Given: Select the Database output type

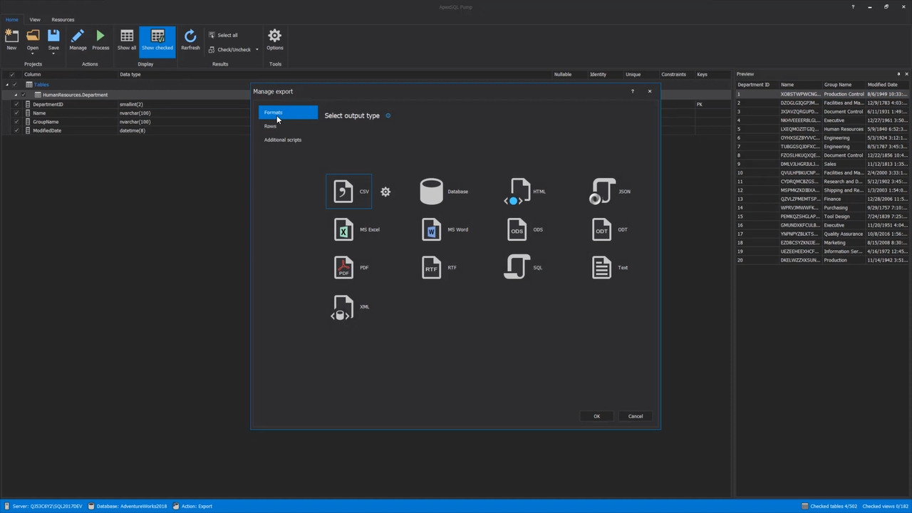Looking at the screenshot, I should 432,191.
